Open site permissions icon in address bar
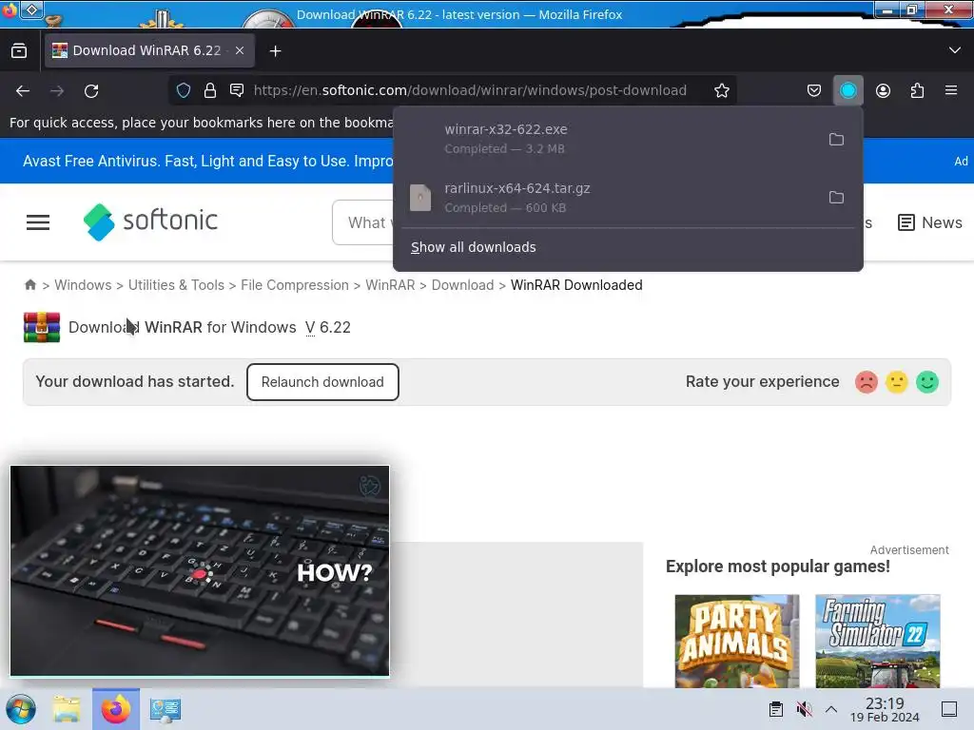This screenshot has height=730, width=974. [x=237, y=90]
